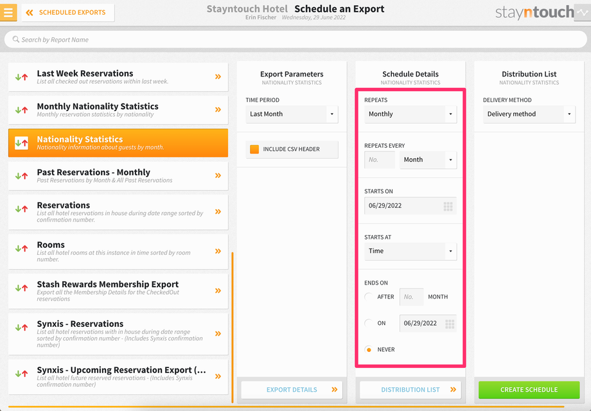Open Reservations report via chevron
591x411 pixels.
point(218,212)
